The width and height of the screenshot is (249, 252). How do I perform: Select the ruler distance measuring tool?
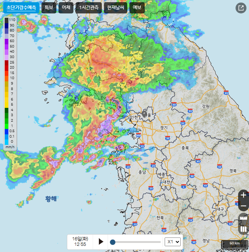[x=244, y=218]
